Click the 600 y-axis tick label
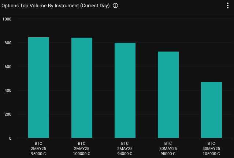Viewport: 234px width, 158px height. coord(8,67)
